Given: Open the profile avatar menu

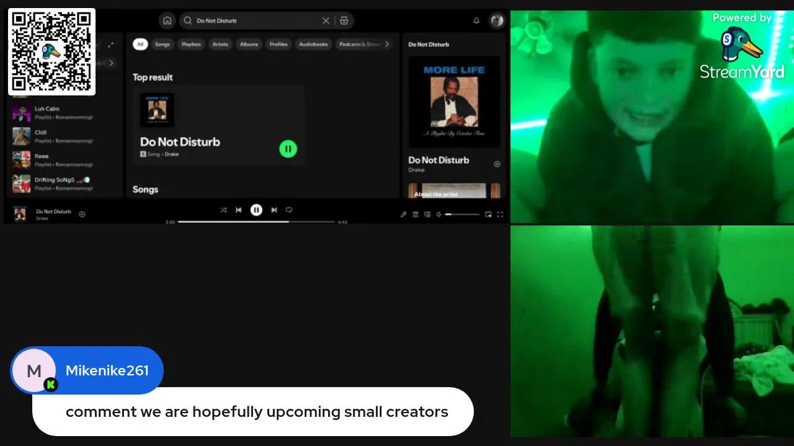Looking at the screenshot, I should pyautogui.click(x=497, y=20).
